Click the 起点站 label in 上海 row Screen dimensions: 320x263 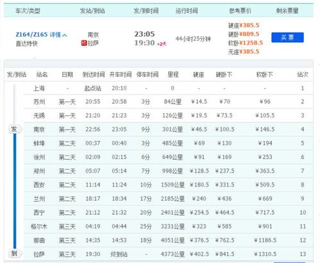[93, 88]
